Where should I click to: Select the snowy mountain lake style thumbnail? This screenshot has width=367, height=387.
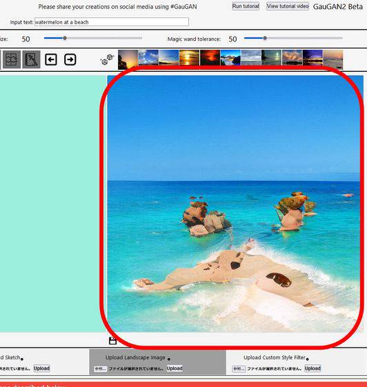coord(230,58)
